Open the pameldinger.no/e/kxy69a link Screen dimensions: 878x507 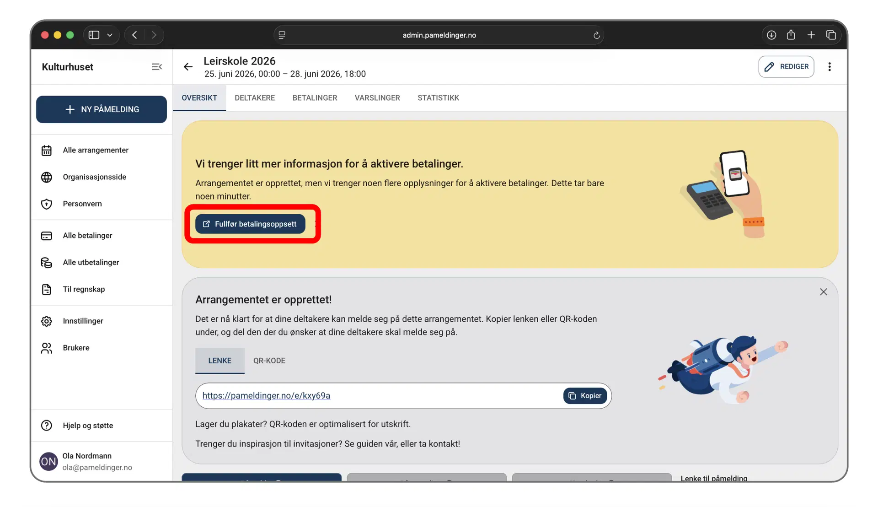267,395
